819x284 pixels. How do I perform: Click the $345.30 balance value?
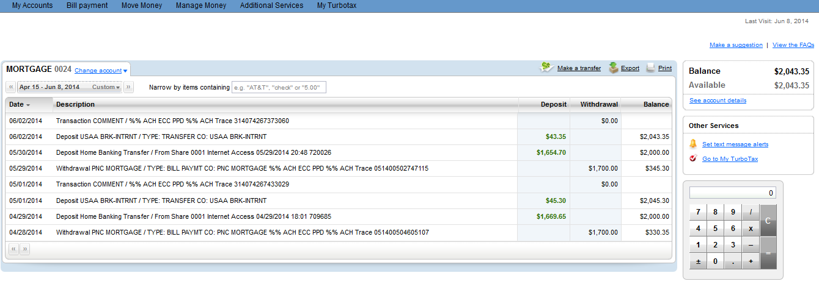657,168
